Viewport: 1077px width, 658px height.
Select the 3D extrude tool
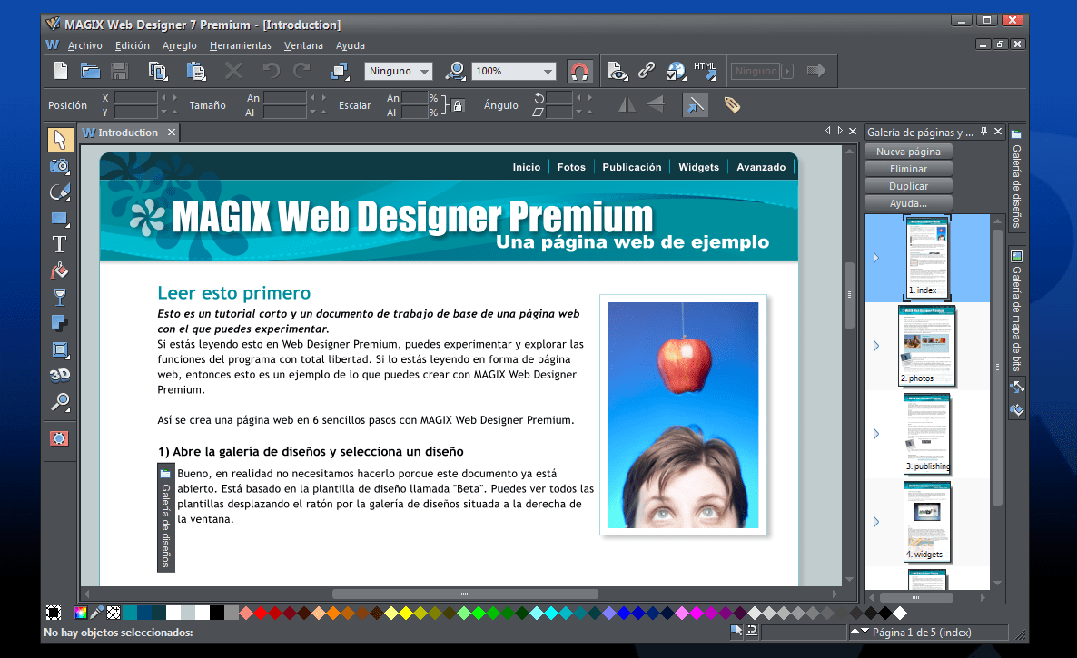tap(60, 376)
